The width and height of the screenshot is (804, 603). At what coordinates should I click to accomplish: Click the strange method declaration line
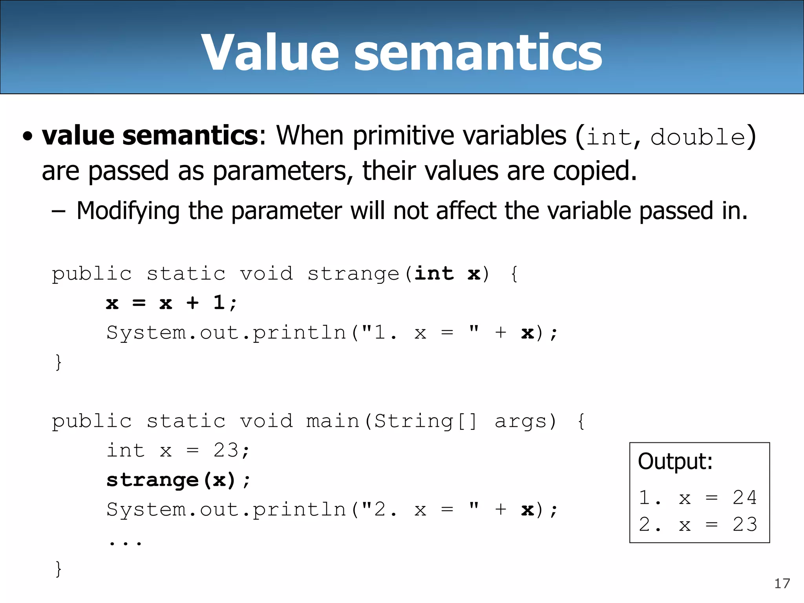coord(285,274)
